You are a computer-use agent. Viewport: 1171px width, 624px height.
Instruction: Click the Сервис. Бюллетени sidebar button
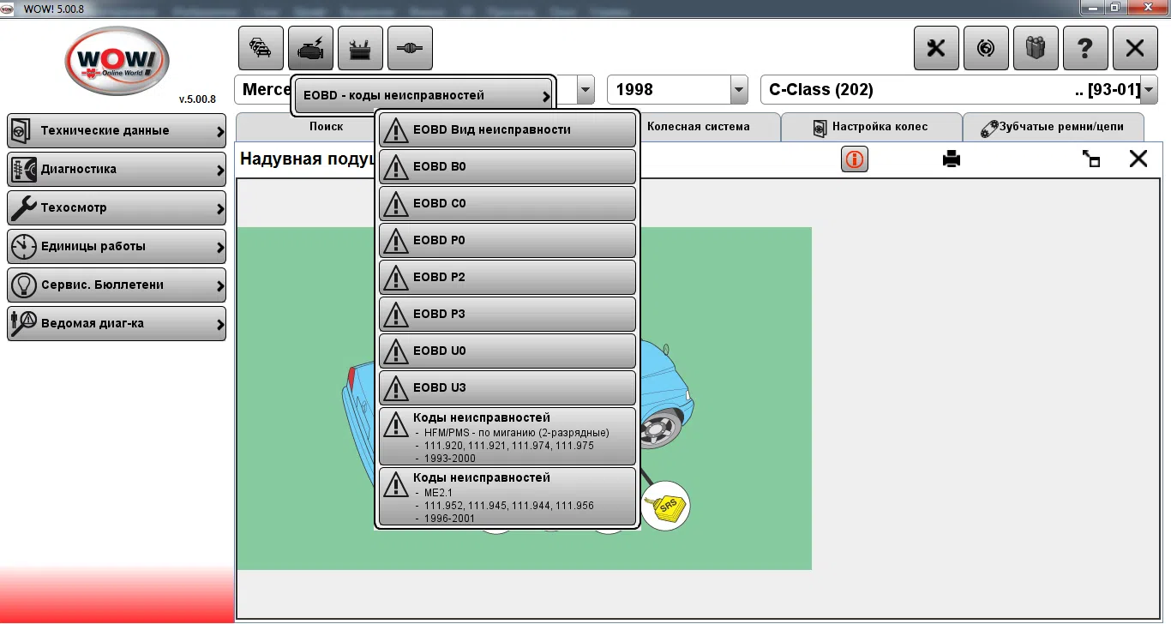[x=117, y=285]
